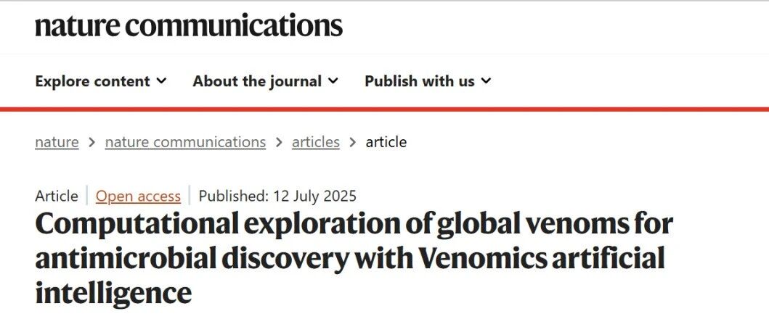This screenshot has width=769, height=327.
Task: Navigate to the articles breadcrumb link
Action: coord(316,142)
